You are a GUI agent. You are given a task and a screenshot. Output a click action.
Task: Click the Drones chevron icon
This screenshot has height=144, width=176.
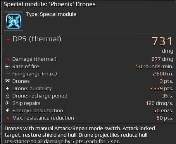point(7,81)
